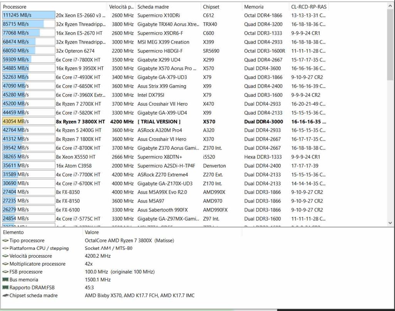Click the Chipset scheda madre icon
Image resolution: width=395 pixels, height=311 pixels.
(5, 296)
